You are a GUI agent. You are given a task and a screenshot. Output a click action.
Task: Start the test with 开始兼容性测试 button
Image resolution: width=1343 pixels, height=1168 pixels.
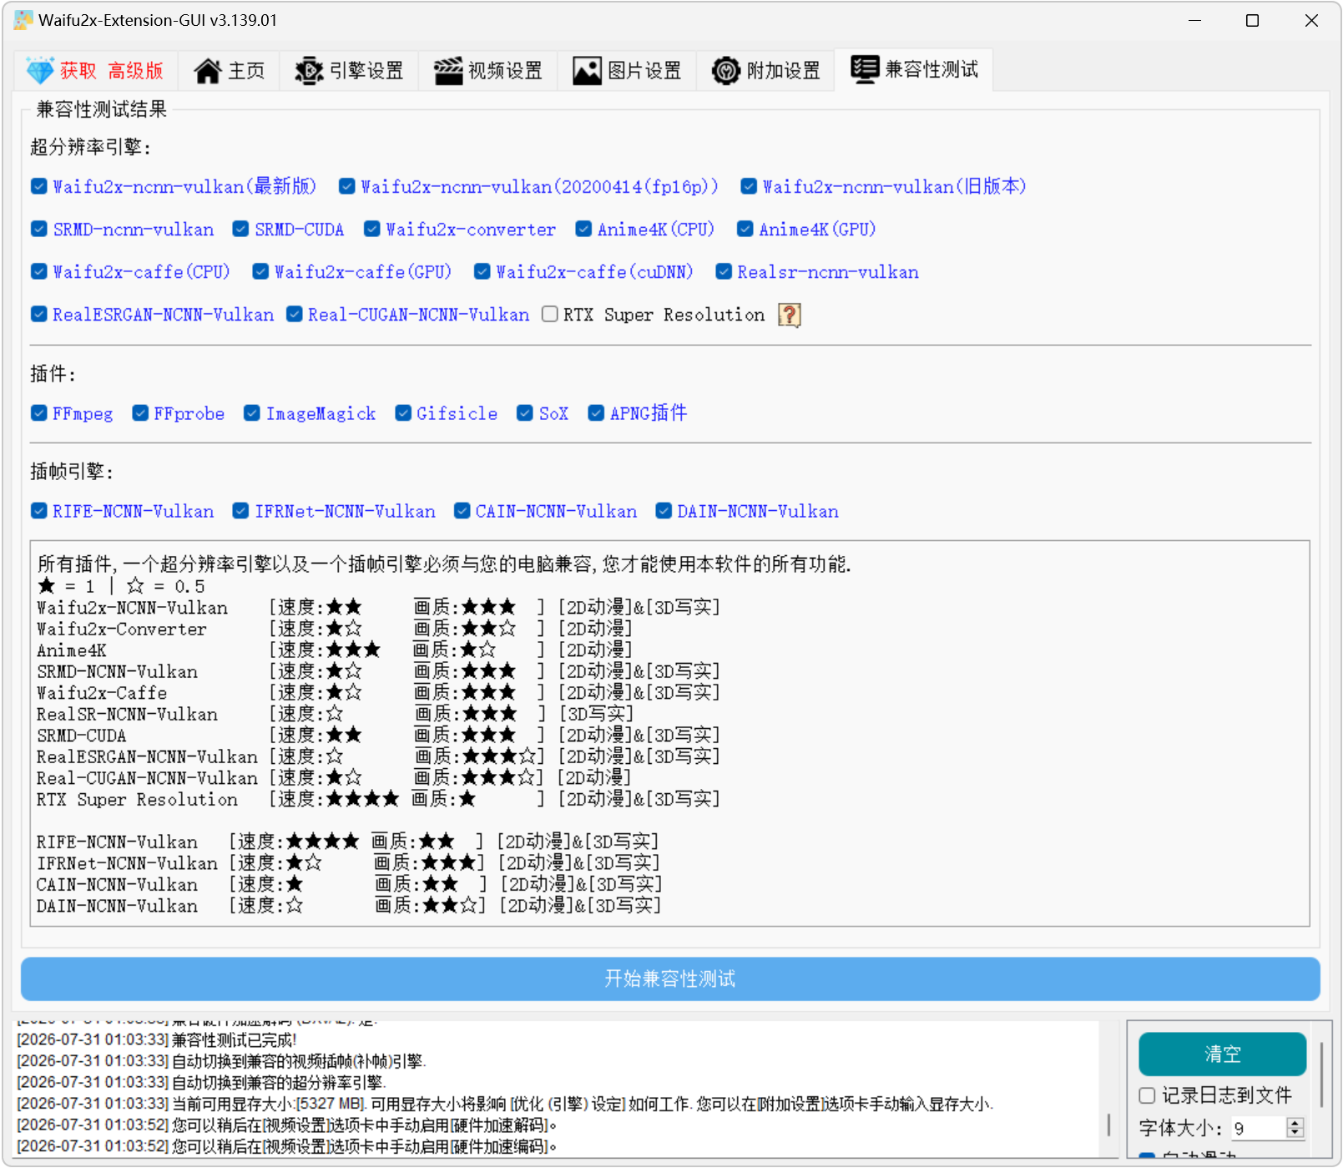670,978
